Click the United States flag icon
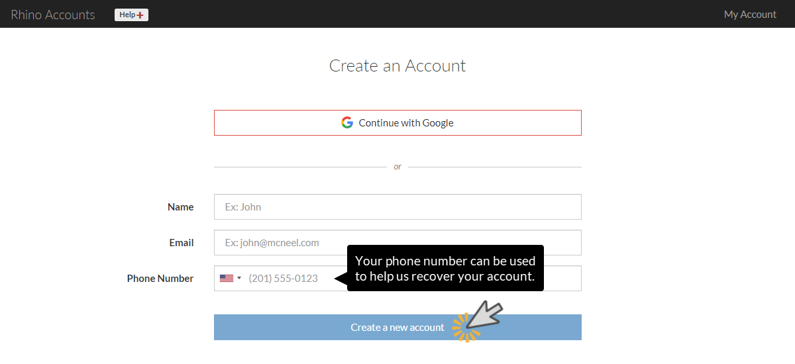795x364 pixels. point(227,279)
